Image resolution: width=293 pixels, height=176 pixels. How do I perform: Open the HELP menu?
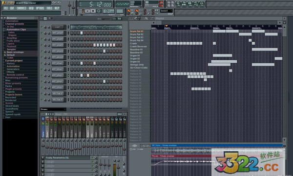coord(57,8)
